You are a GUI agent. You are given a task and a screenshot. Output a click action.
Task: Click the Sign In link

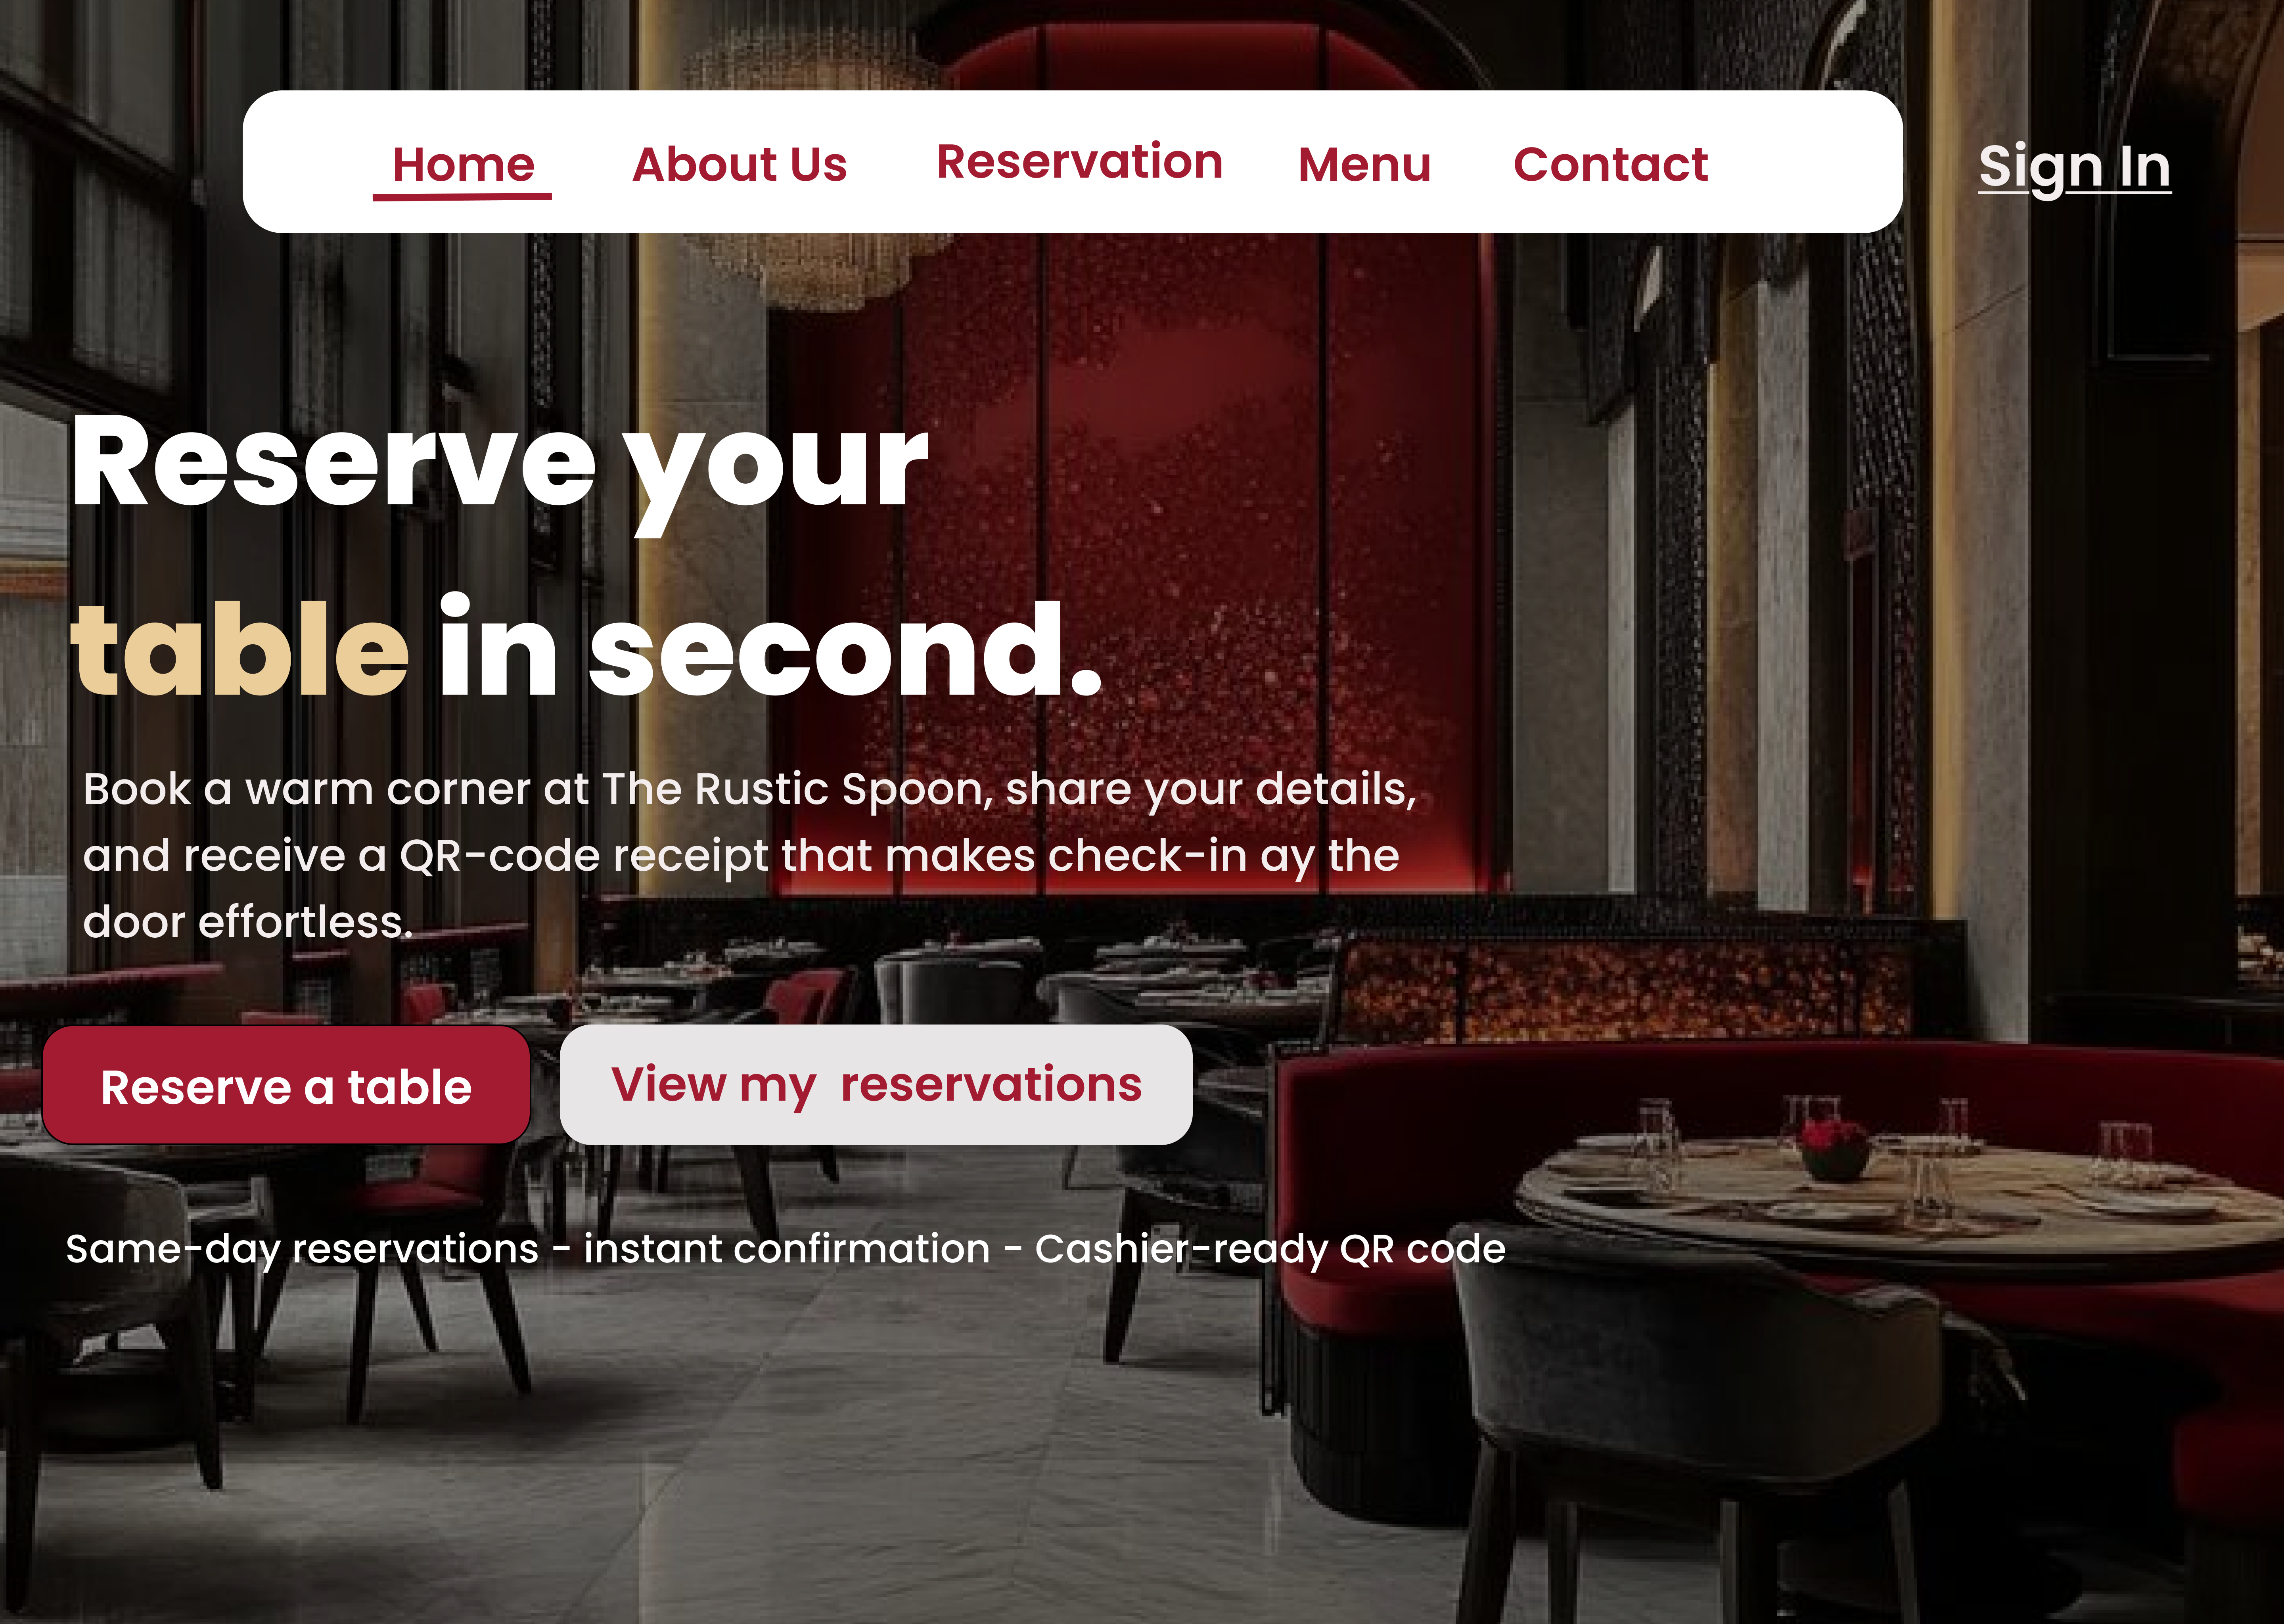point(2075,167)
